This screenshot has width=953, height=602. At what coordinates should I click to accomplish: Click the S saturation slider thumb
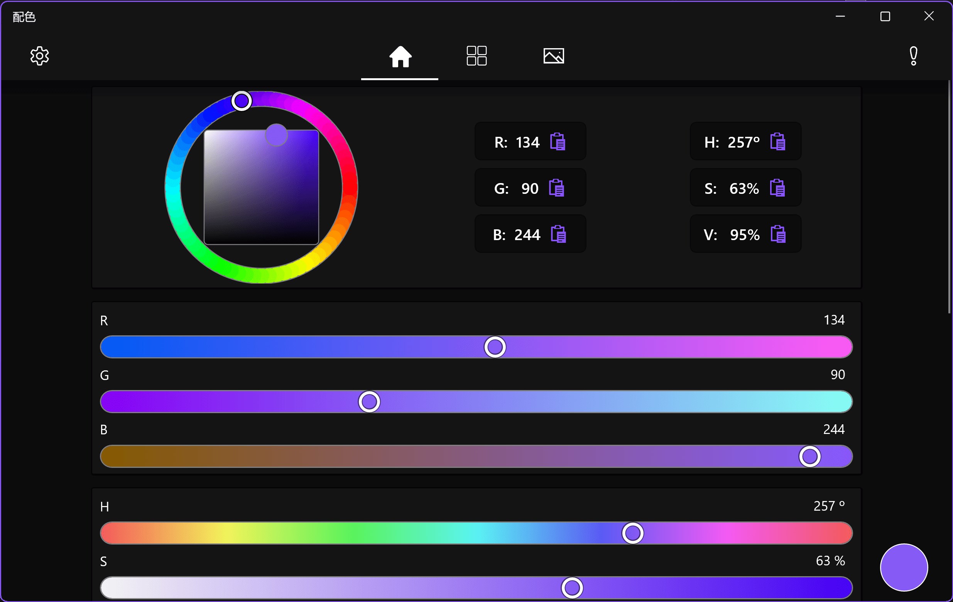click(572, 588)
